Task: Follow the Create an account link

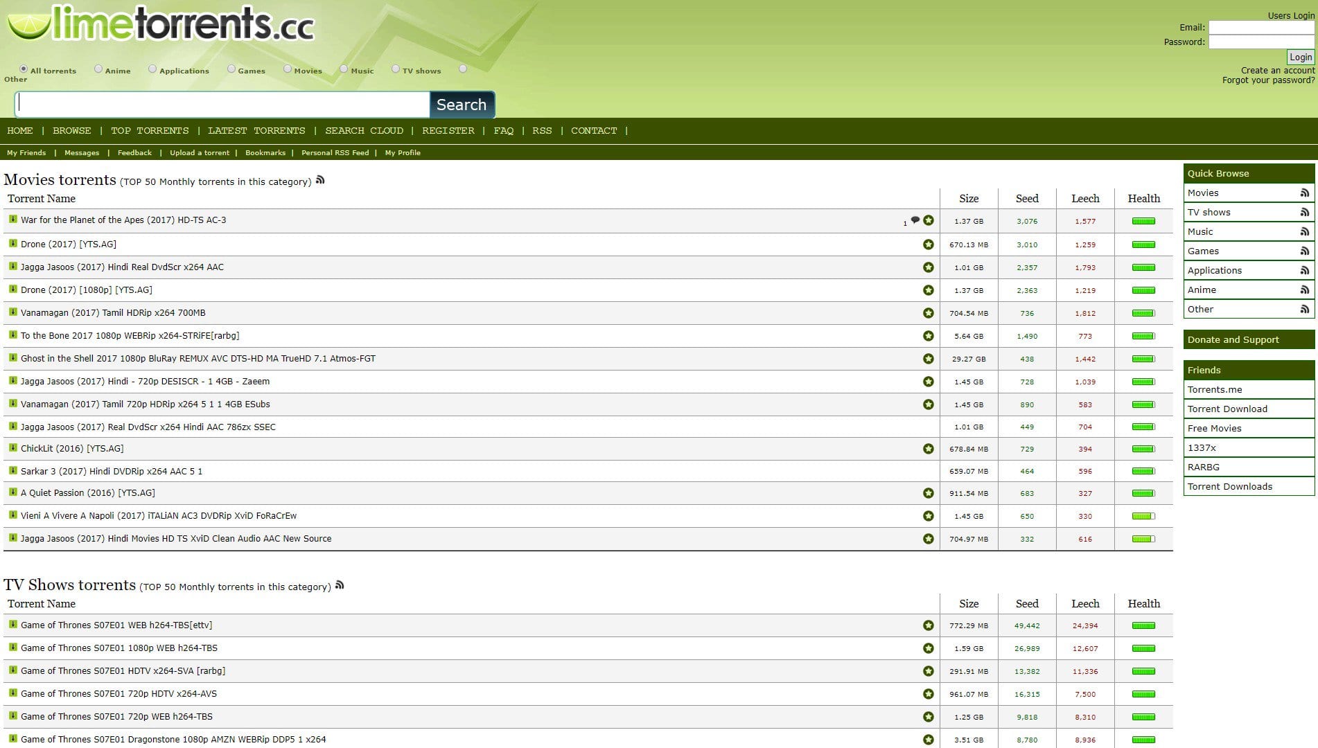Action: (1278, 71)
